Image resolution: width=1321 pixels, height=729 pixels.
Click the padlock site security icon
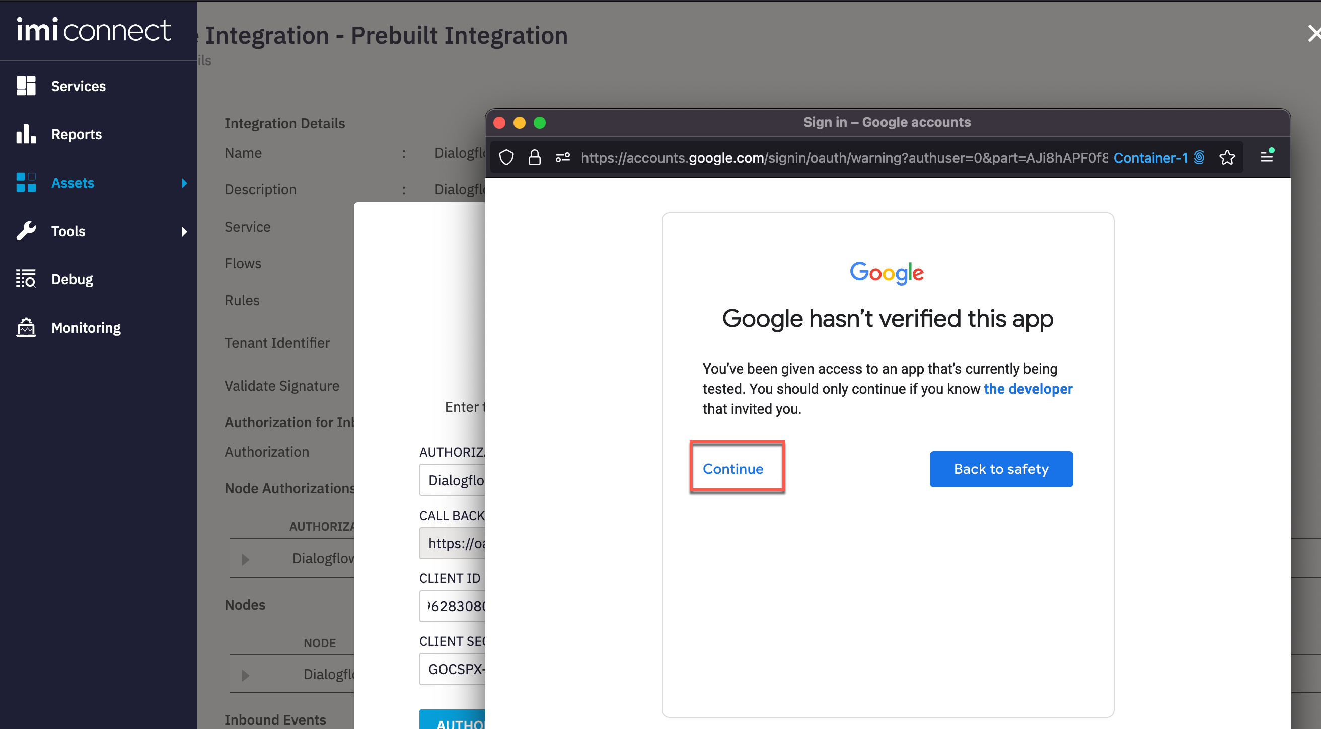tap(534, 158)
